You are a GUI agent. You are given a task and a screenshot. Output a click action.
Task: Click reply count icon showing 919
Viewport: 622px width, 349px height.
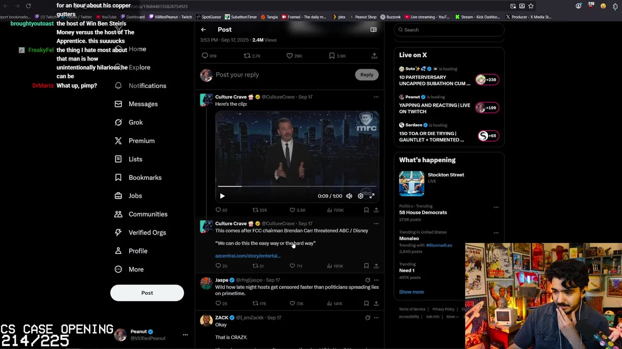(x=209, y=56)
